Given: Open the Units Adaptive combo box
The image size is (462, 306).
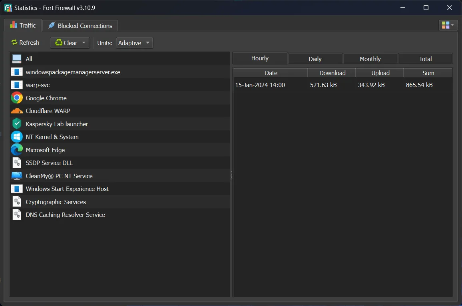Looking at the screenshot, I should [x=134, y=43].
